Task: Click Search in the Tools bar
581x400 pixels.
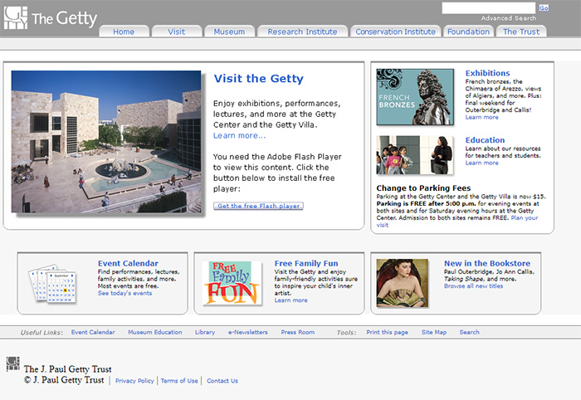Action: click(x=470, y=332)
